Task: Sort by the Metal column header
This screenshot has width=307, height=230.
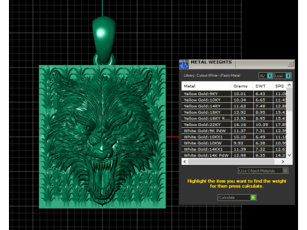Action: 206,86
